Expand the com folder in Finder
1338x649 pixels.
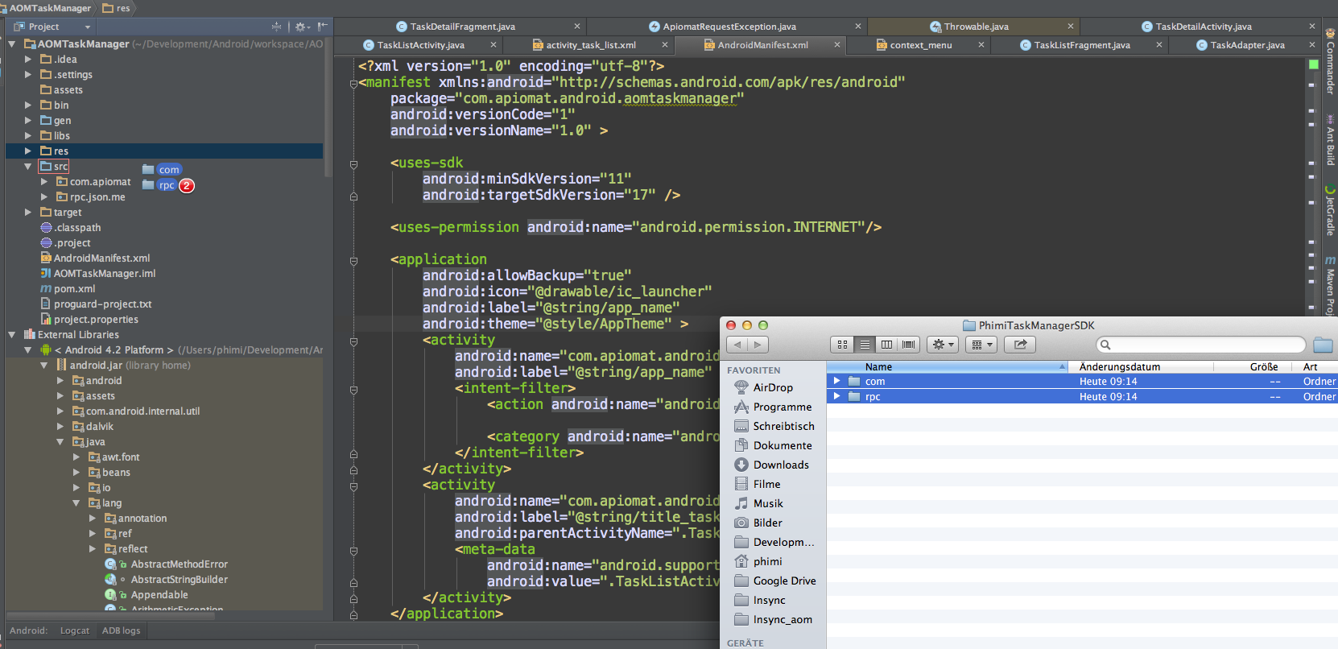(x=837, y=381)
